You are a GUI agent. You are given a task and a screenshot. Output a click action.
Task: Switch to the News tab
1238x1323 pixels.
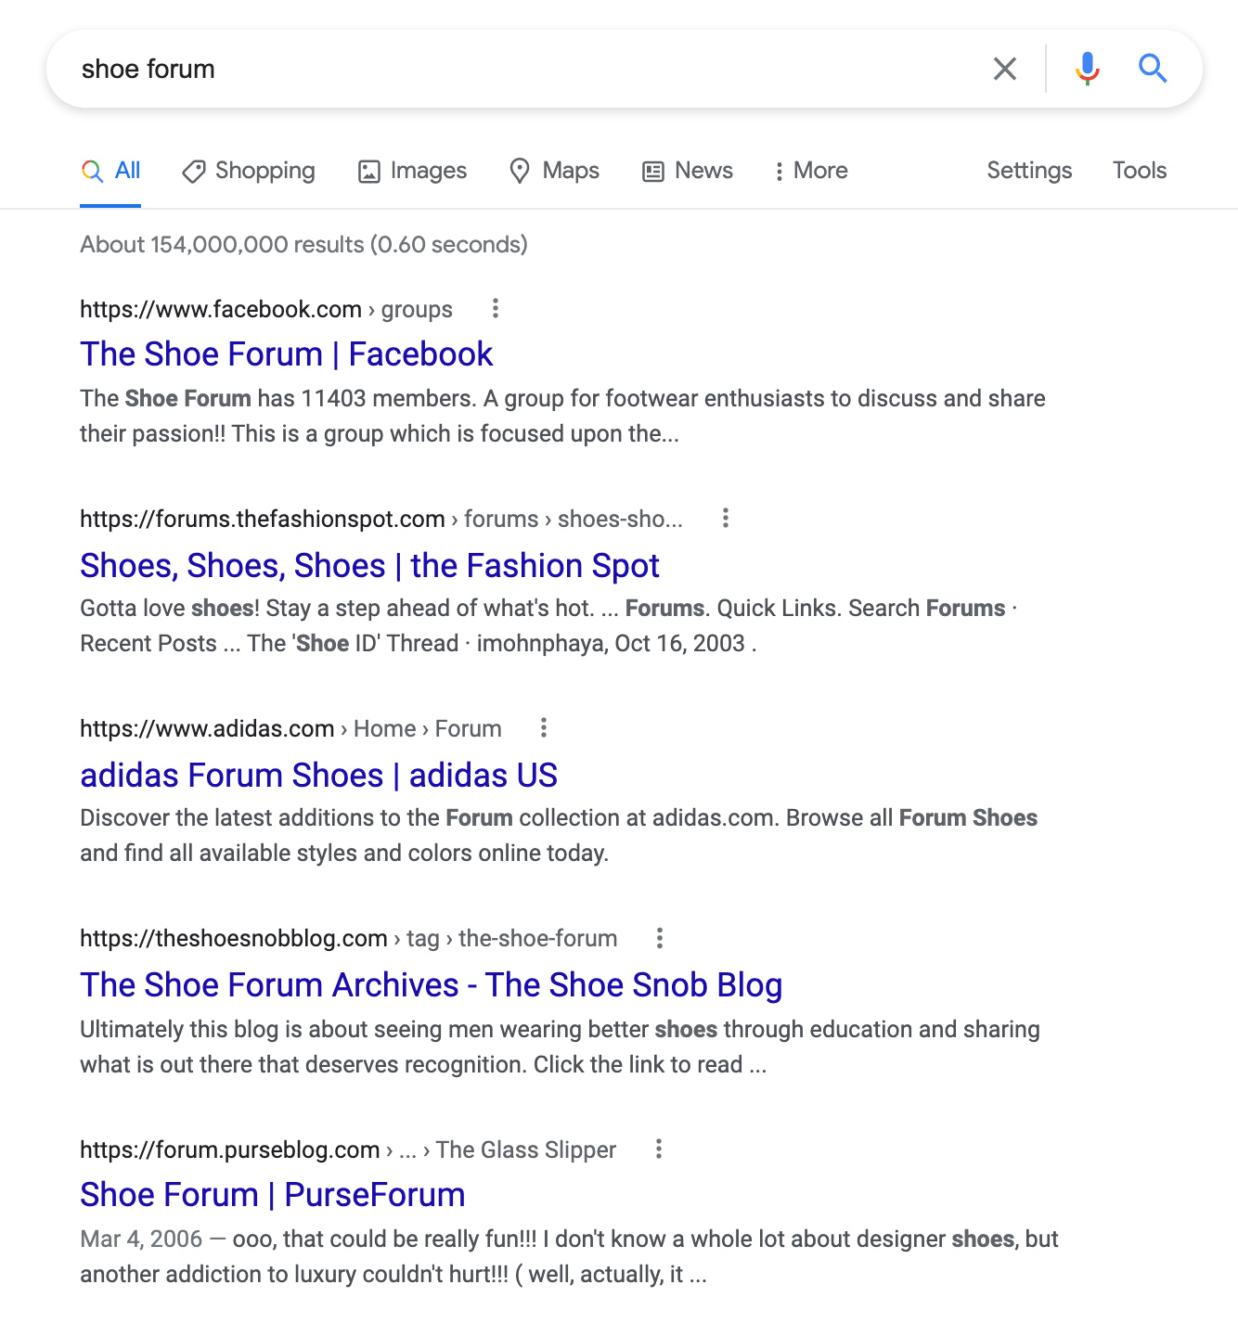[x=688, y=171]
